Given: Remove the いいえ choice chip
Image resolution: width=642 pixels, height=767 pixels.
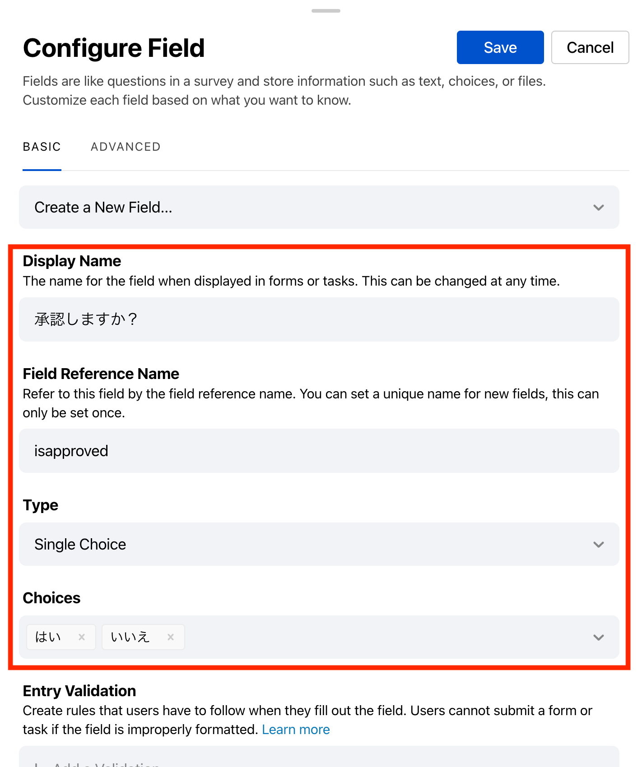Looking at the screenshot, I should click(x=171, y=637).
